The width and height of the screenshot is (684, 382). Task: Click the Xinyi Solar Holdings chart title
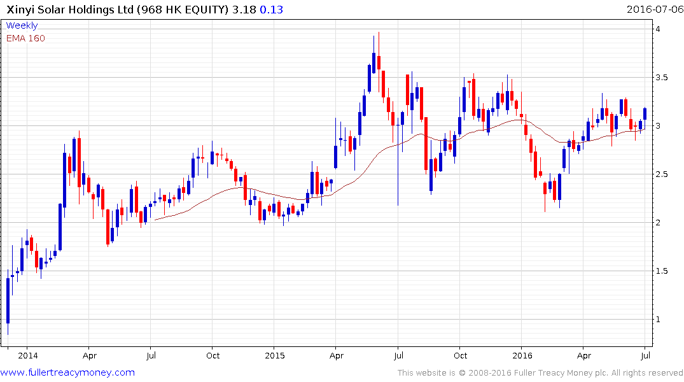(x=117, y=9)
